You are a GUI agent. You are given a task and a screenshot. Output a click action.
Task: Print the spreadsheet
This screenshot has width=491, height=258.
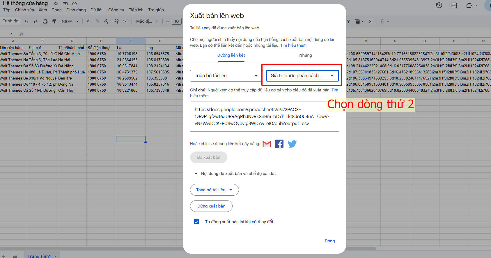(45, 21)
